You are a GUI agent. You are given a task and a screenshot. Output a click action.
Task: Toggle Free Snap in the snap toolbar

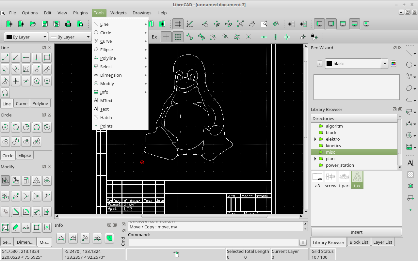point(166,37)
